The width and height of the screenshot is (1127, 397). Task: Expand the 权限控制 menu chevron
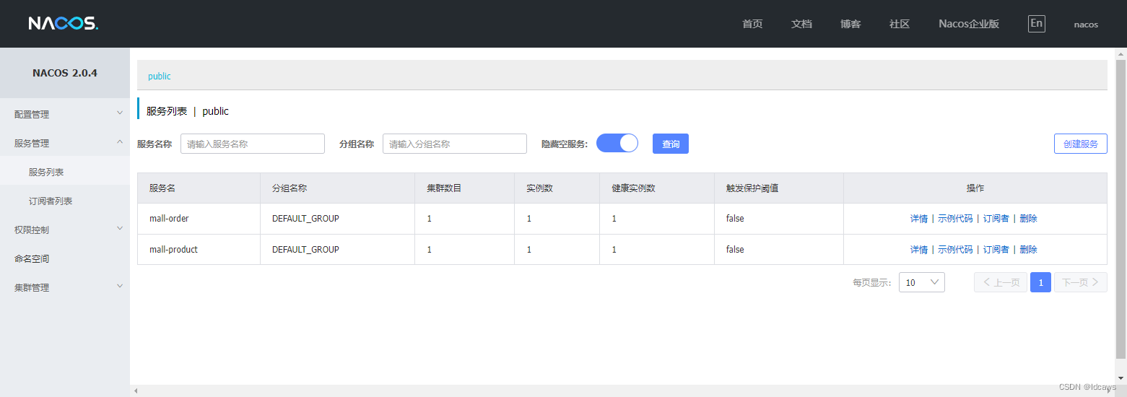pyautogui.click(x=120, y=229)
